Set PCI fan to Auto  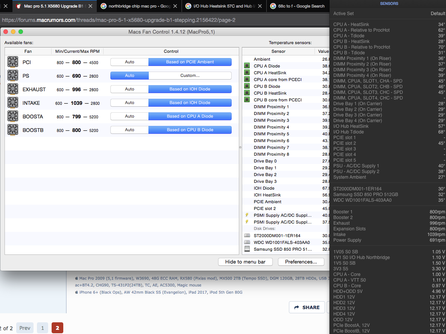pyautogui.click(x=130, y=62)
